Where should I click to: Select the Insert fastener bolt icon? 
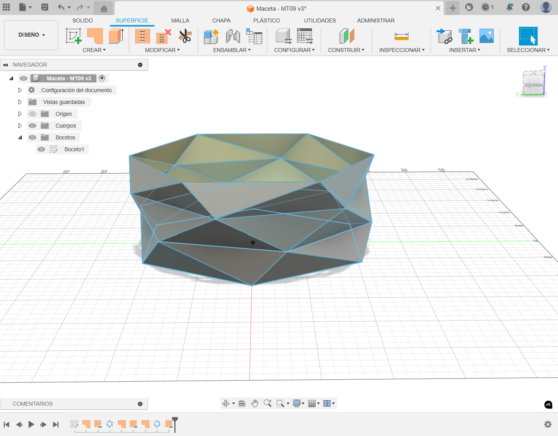pyautogui.click(x=466, y=36)
